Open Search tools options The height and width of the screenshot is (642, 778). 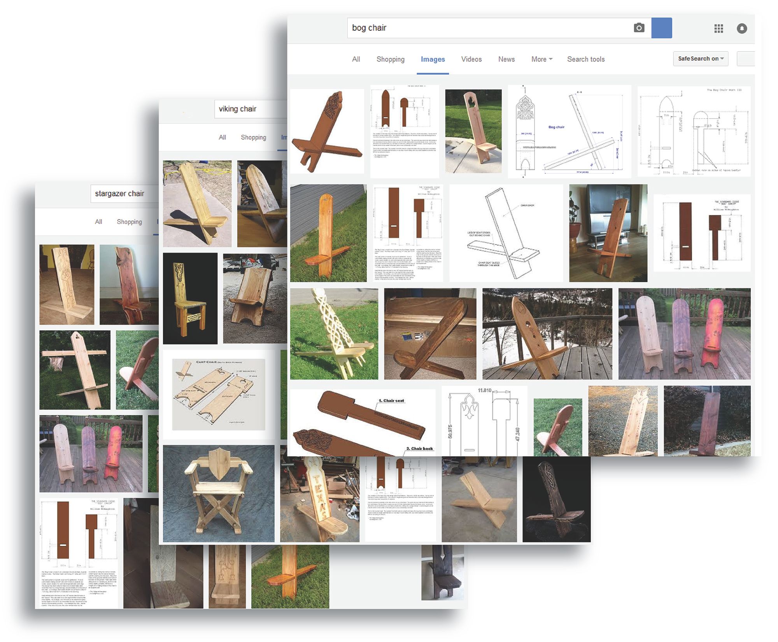(586, 59)
